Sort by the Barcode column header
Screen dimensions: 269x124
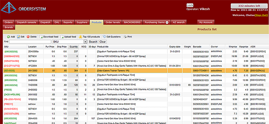click(x=201, y=47)
